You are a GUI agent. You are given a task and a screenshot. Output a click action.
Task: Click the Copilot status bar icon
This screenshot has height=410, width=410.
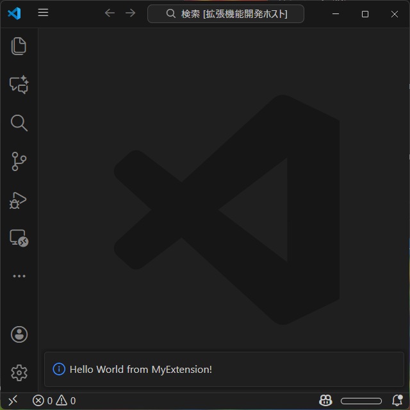[x=325, y=401]
